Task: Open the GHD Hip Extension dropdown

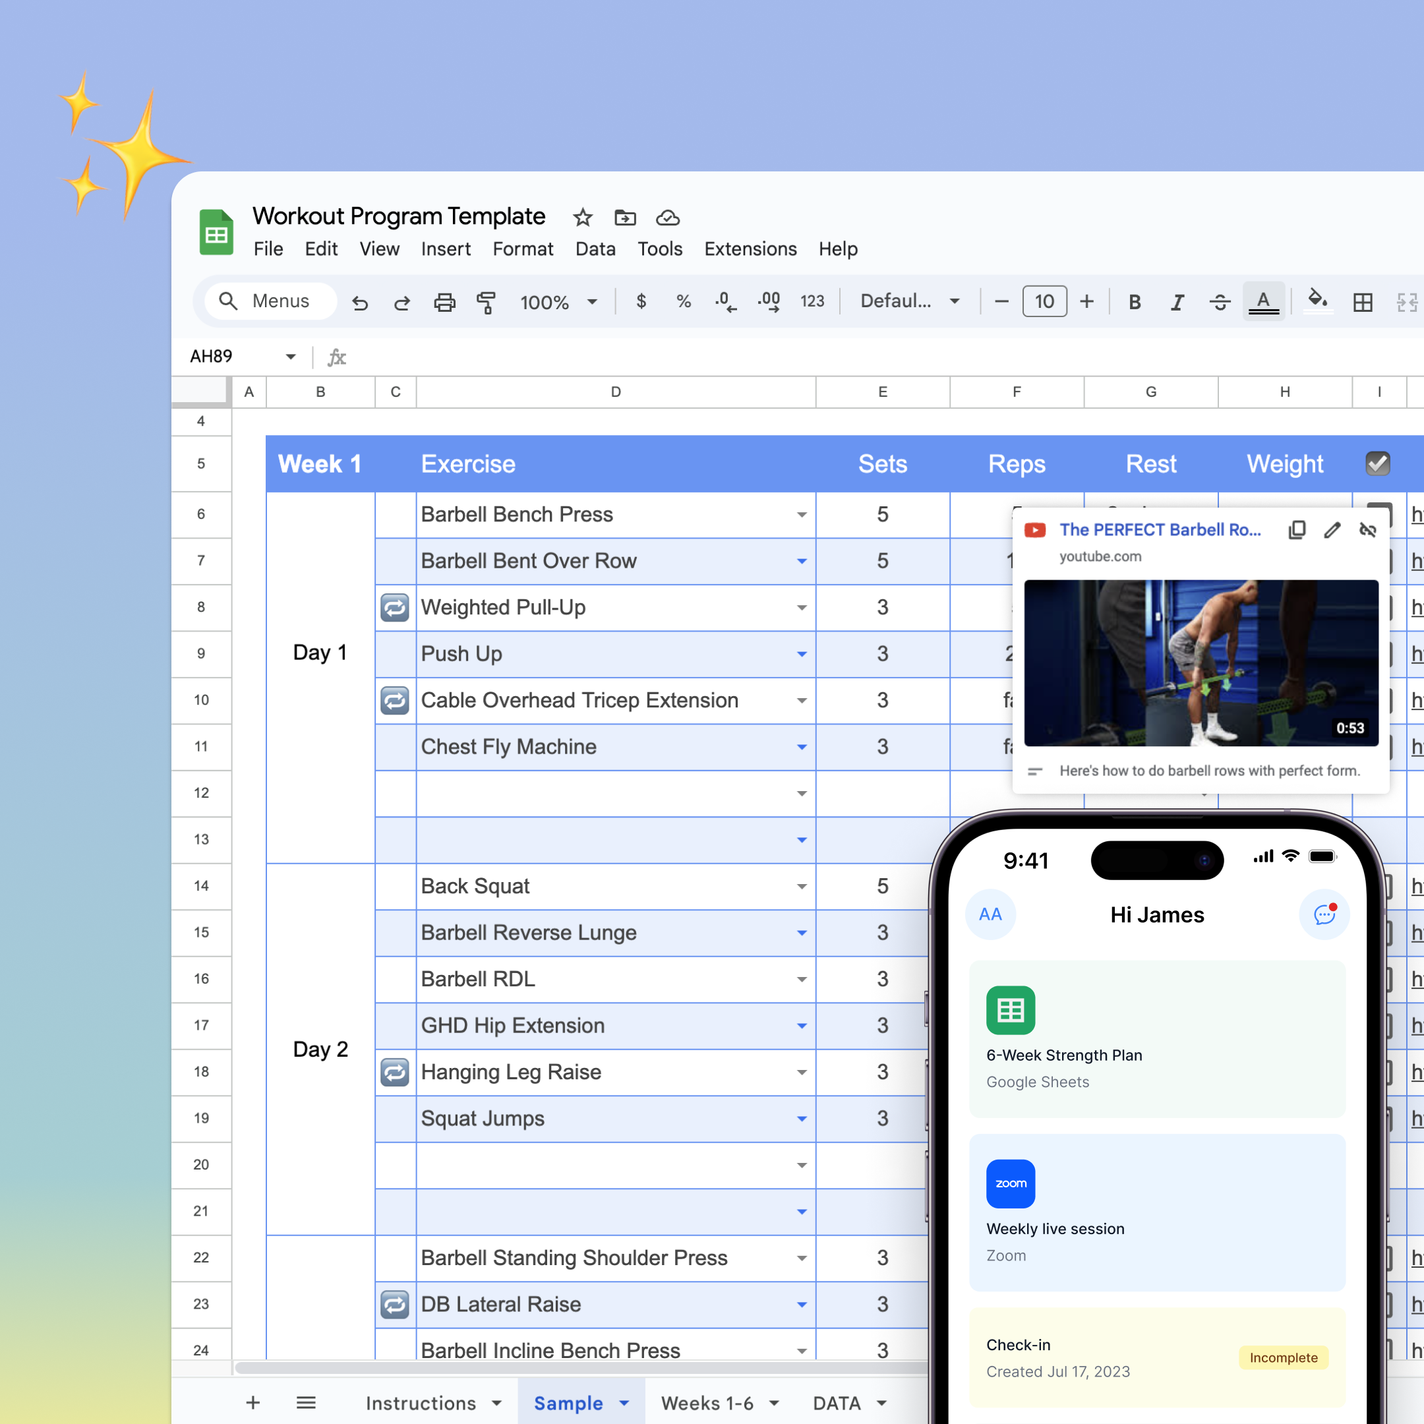Action: pyautogui.click(x=802, y=1025)
